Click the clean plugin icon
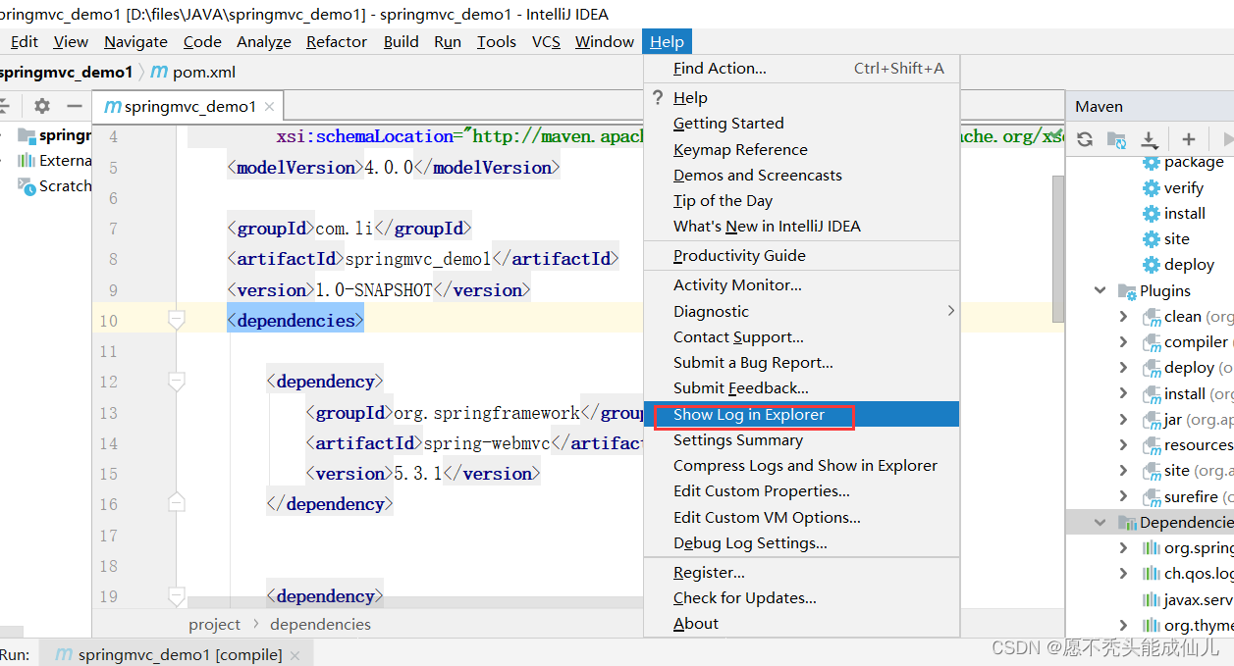The height and width of the screenshot is (666, 1234). (1151, 317)
